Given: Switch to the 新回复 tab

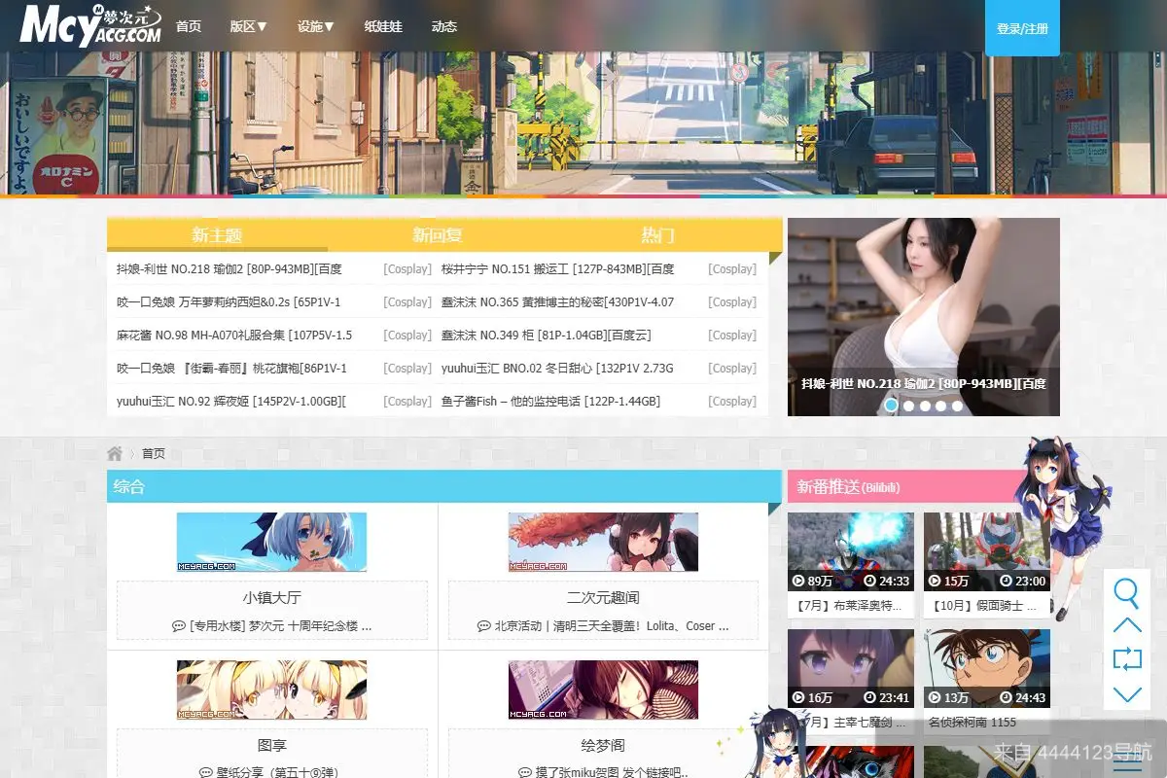Looking at the screenshot, I should (x=437, y=234).
